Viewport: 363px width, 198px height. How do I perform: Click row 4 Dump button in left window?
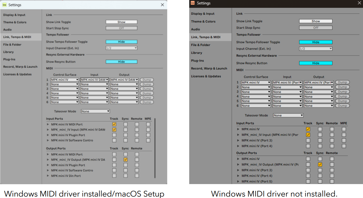pyautogui.click(x=147, y=93)
